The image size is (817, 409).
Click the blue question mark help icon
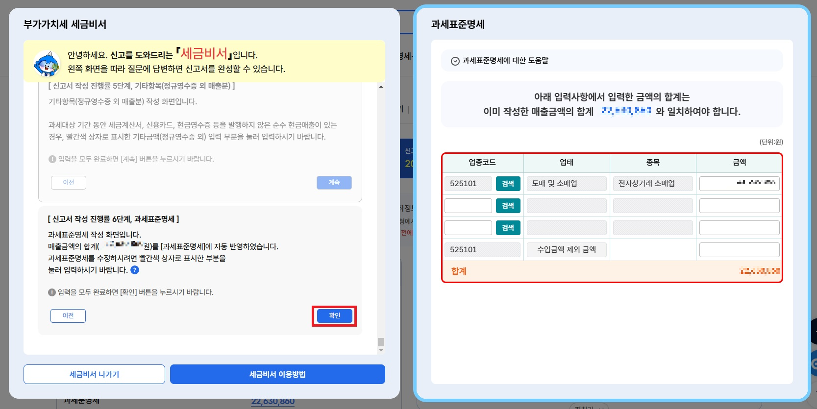[x=135, y=270]
